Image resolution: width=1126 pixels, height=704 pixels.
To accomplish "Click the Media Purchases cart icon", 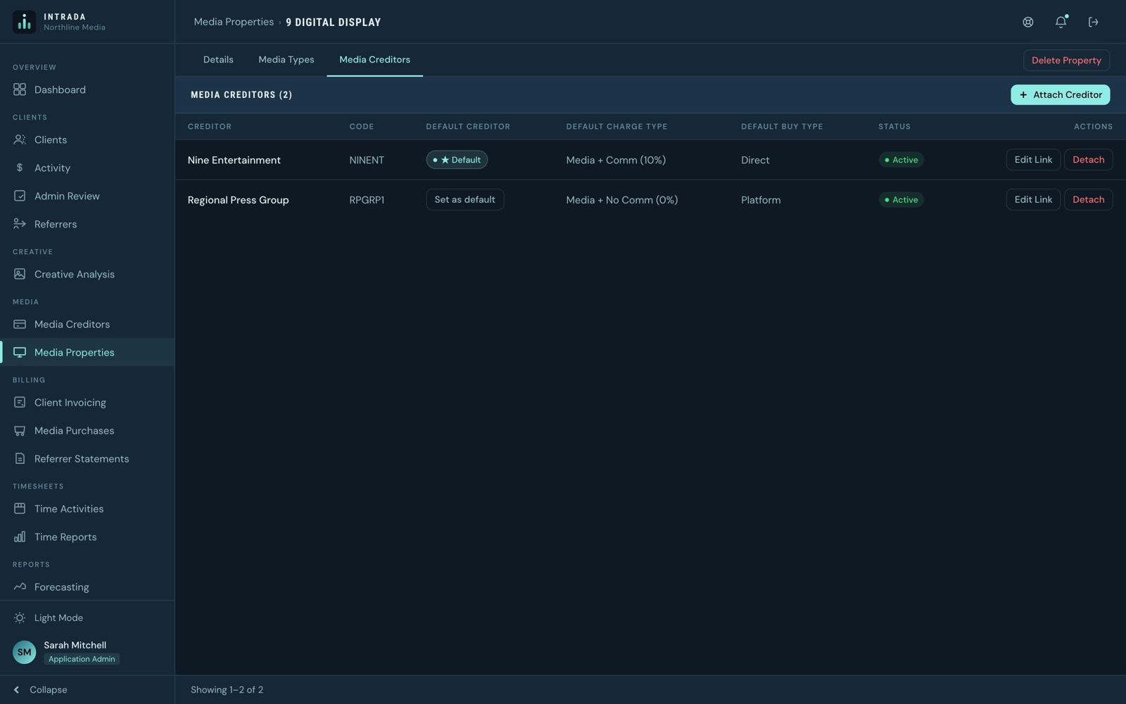I will point(20,430).
